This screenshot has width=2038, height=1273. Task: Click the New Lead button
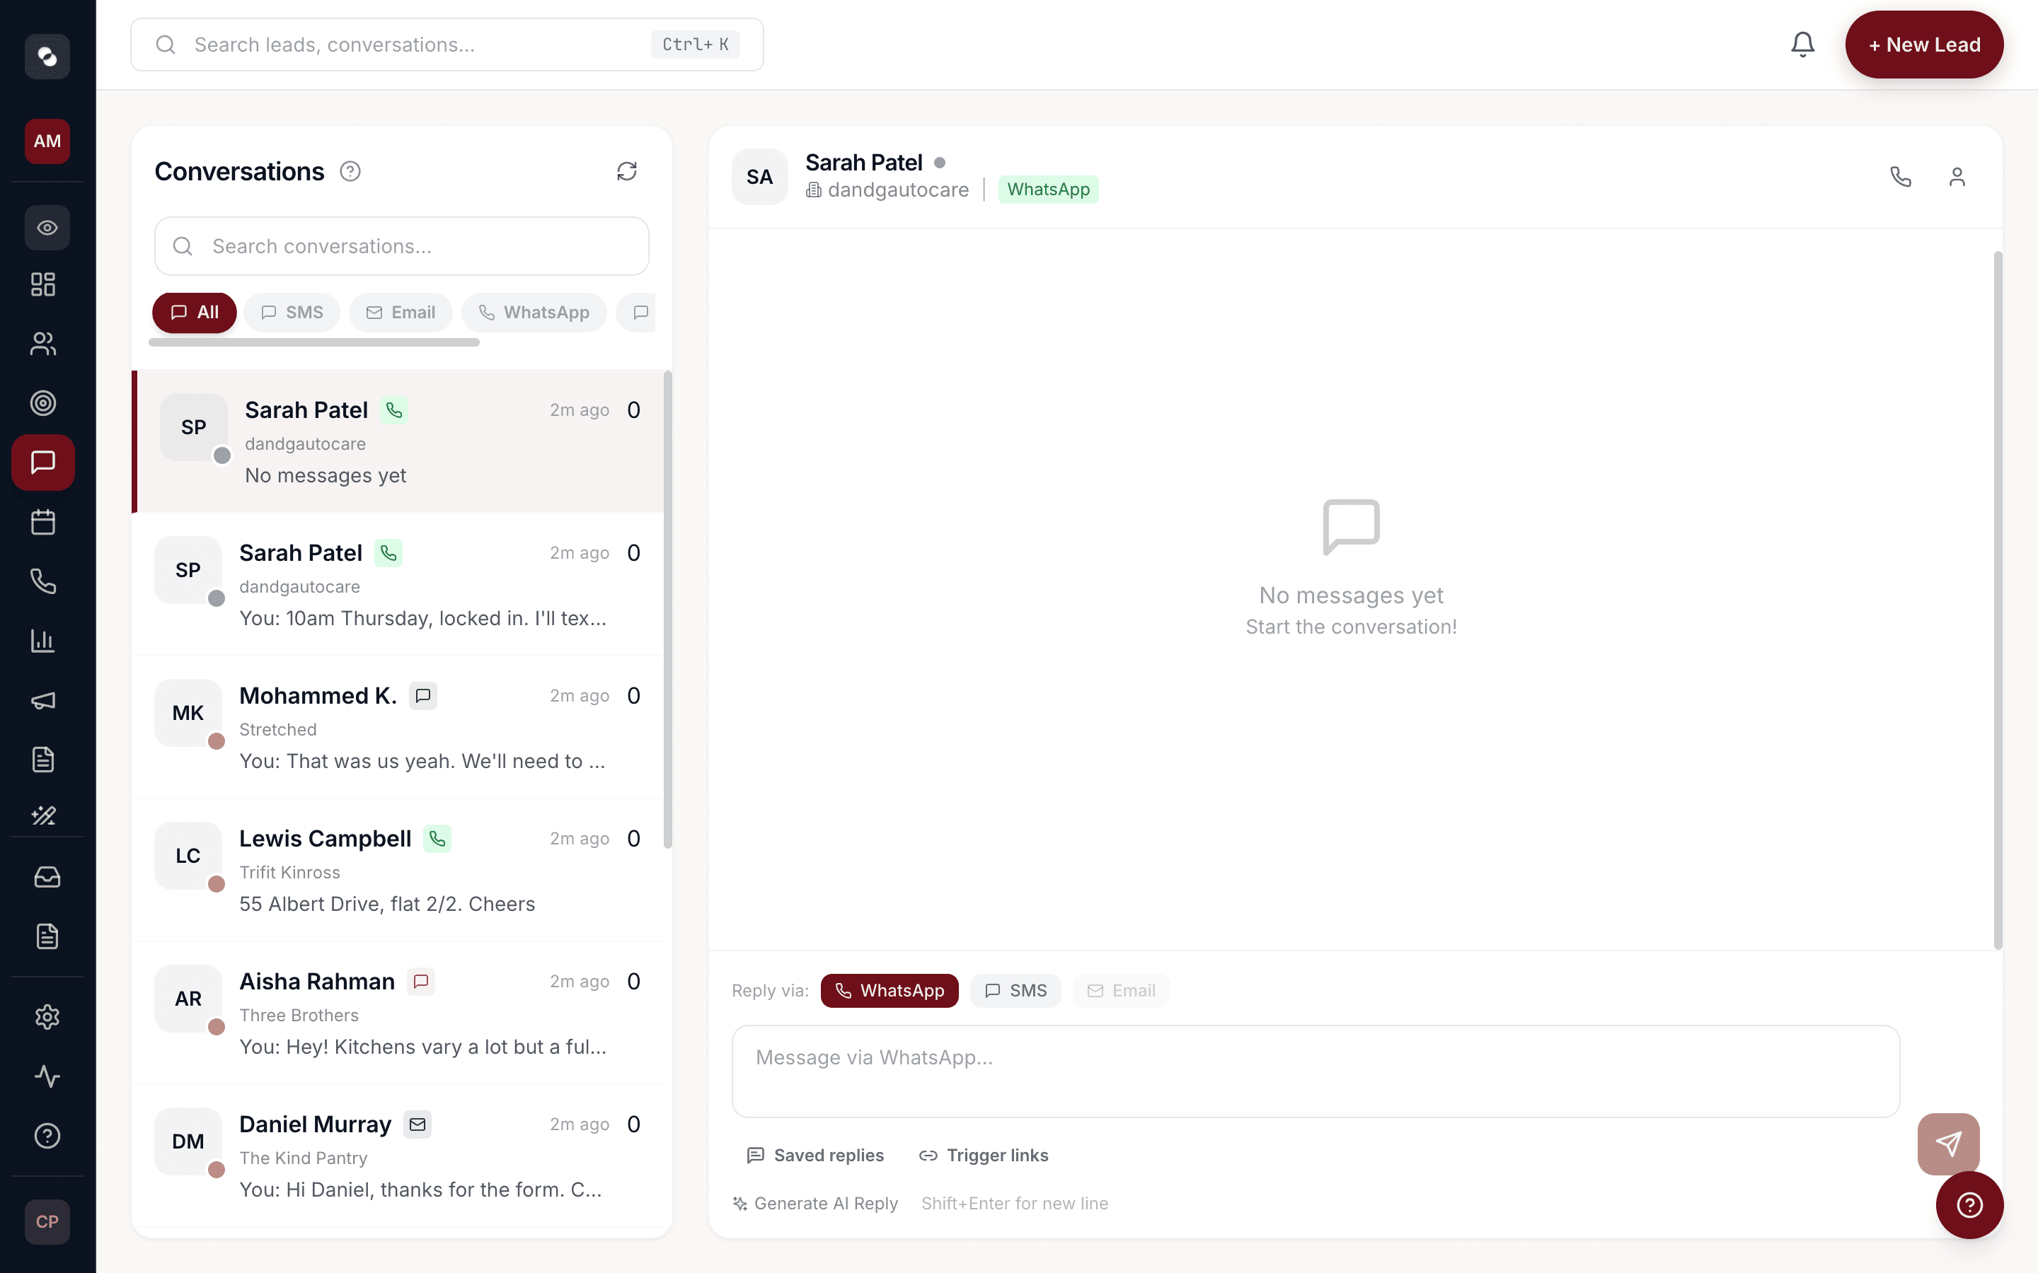[x=1924, y=45]
